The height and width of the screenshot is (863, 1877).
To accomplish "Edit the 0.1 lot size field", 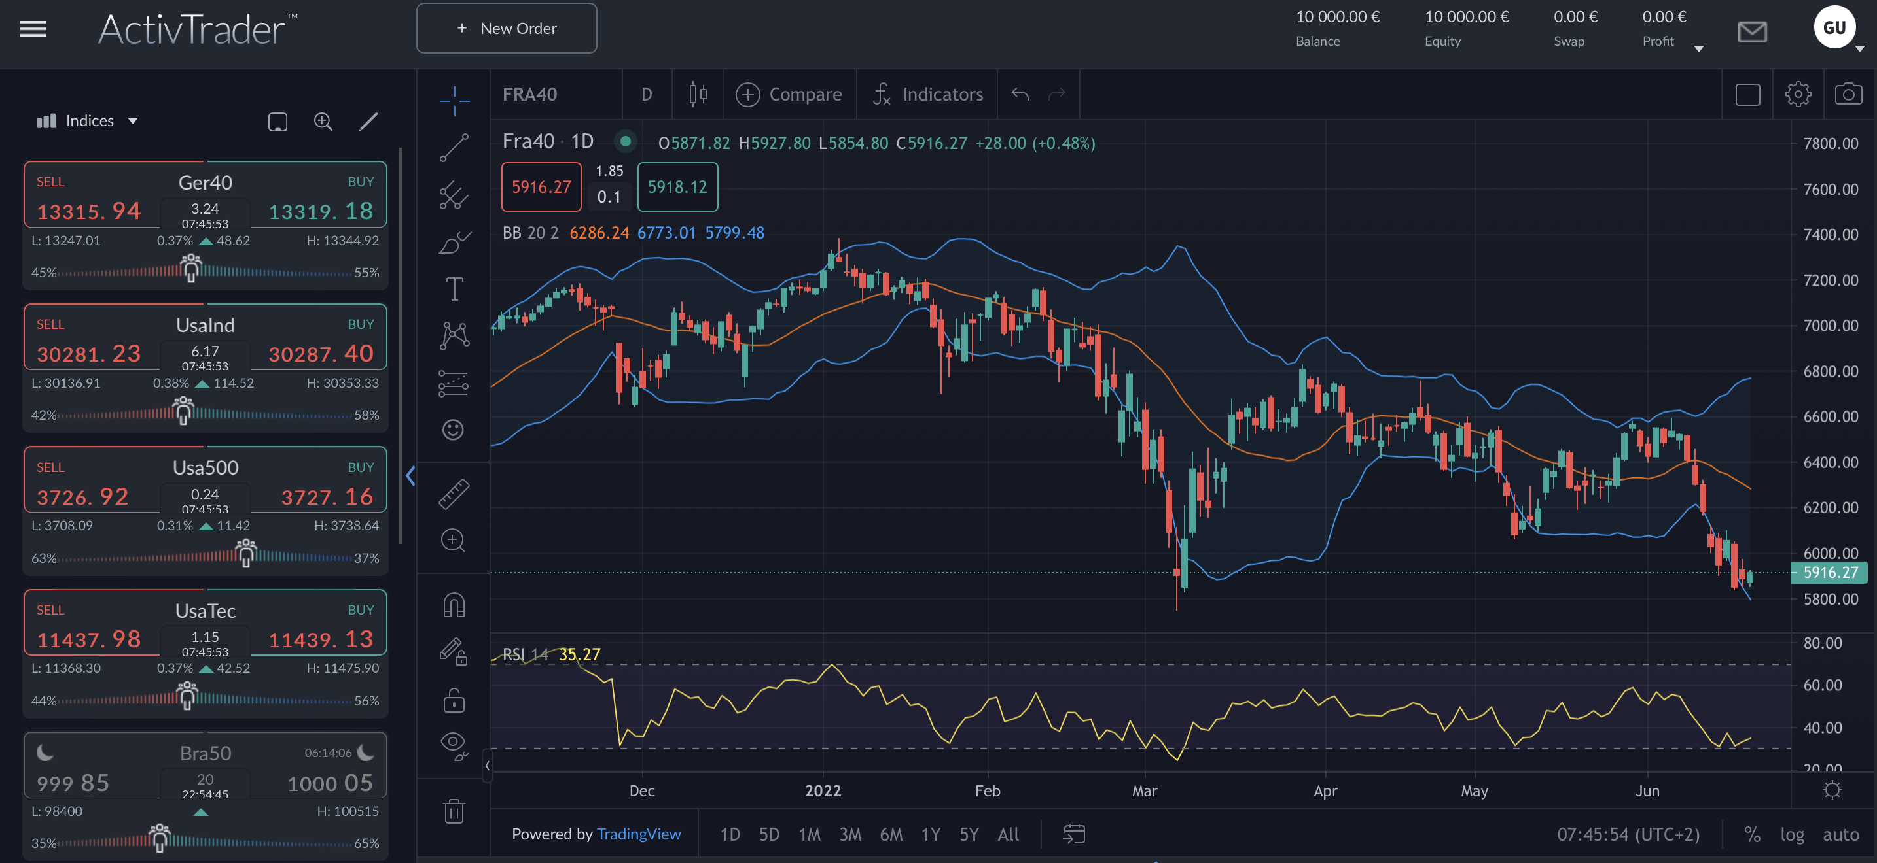I will (609, 197).
